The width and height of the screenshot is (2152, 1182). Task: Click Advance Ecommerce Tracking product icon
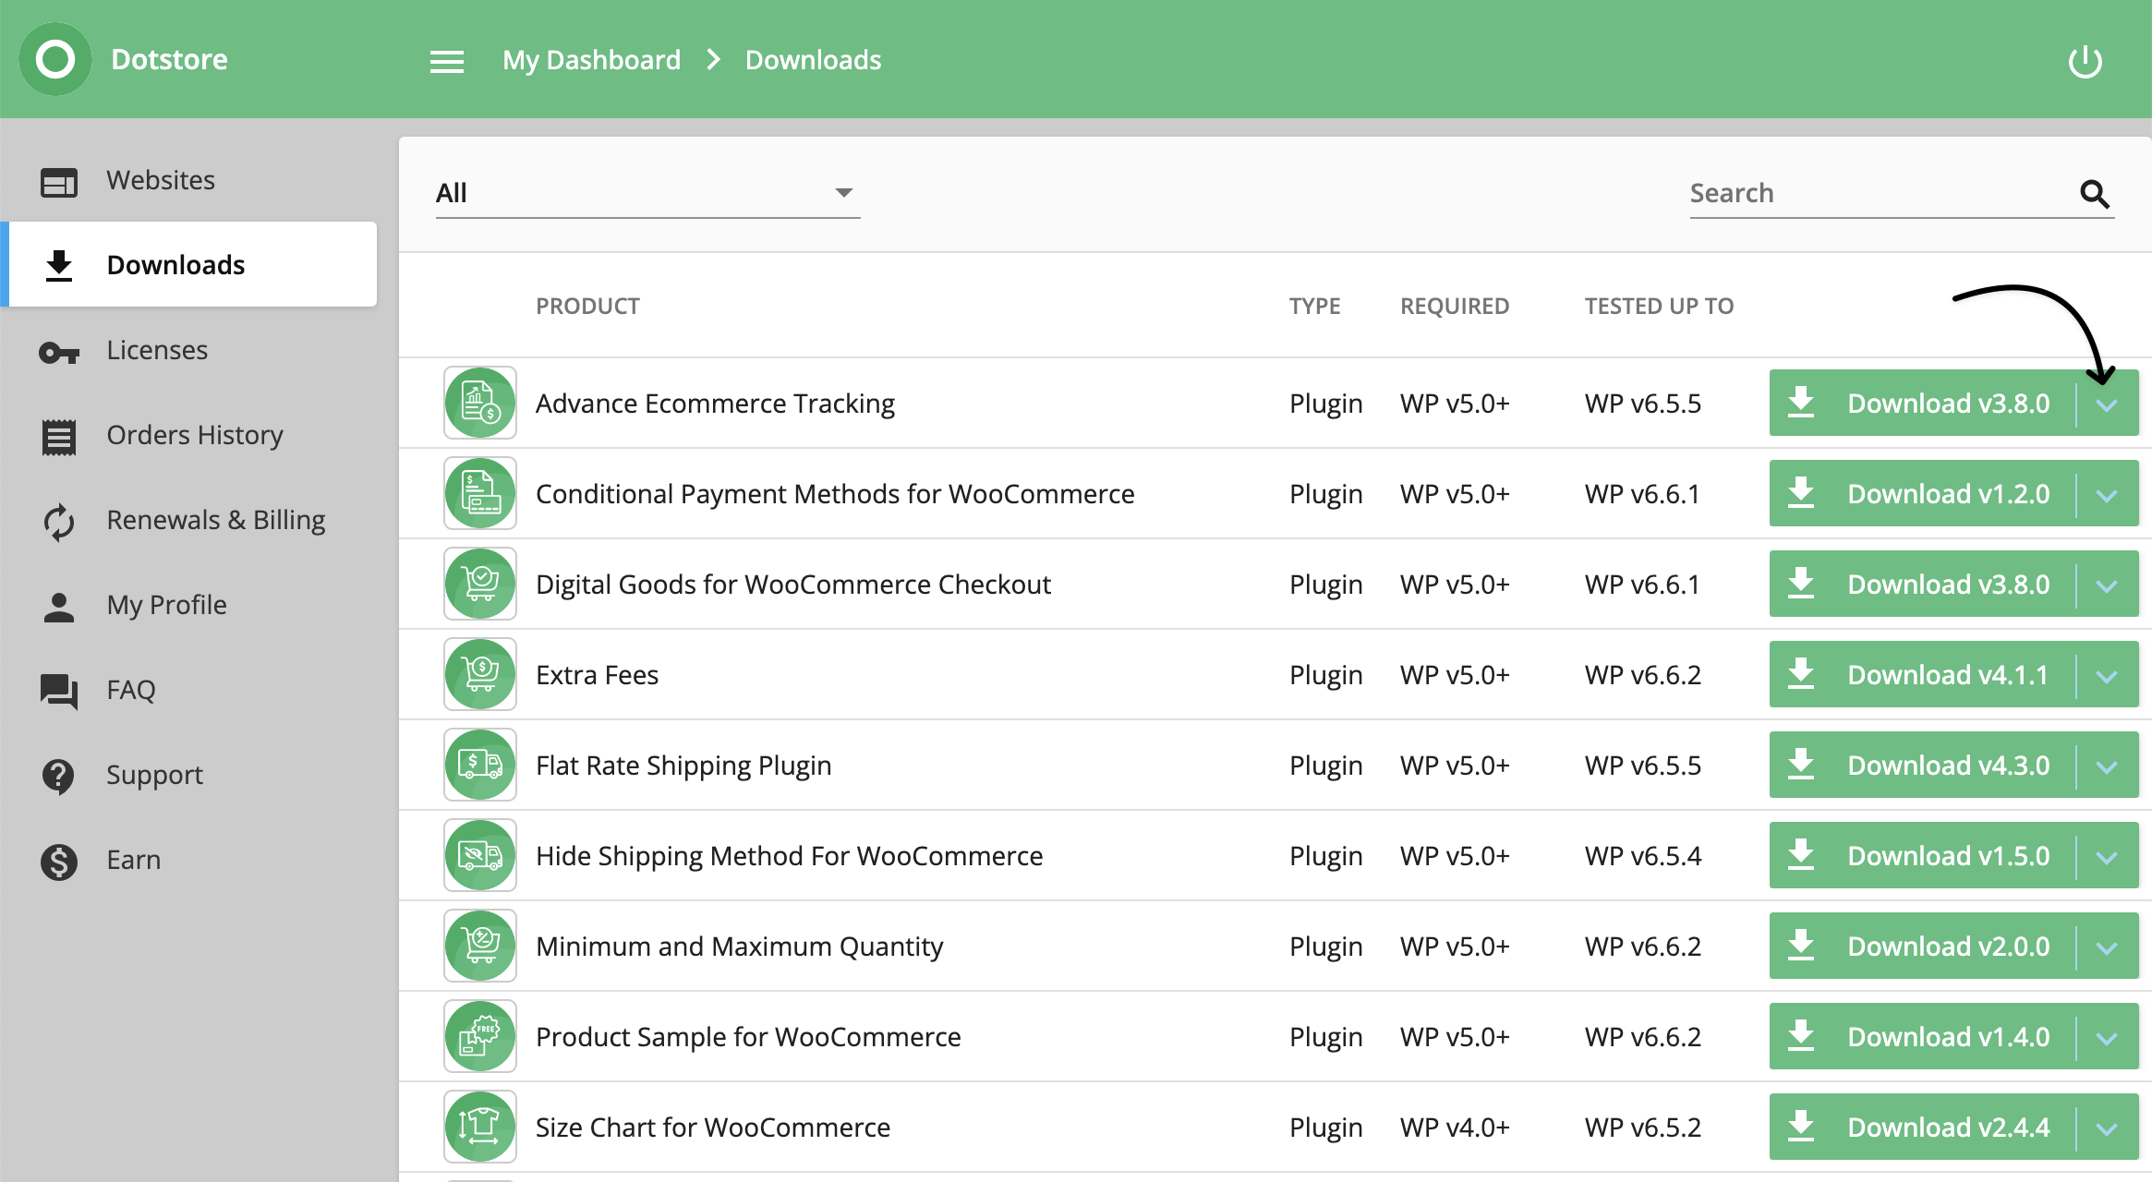tap(480, 403)
